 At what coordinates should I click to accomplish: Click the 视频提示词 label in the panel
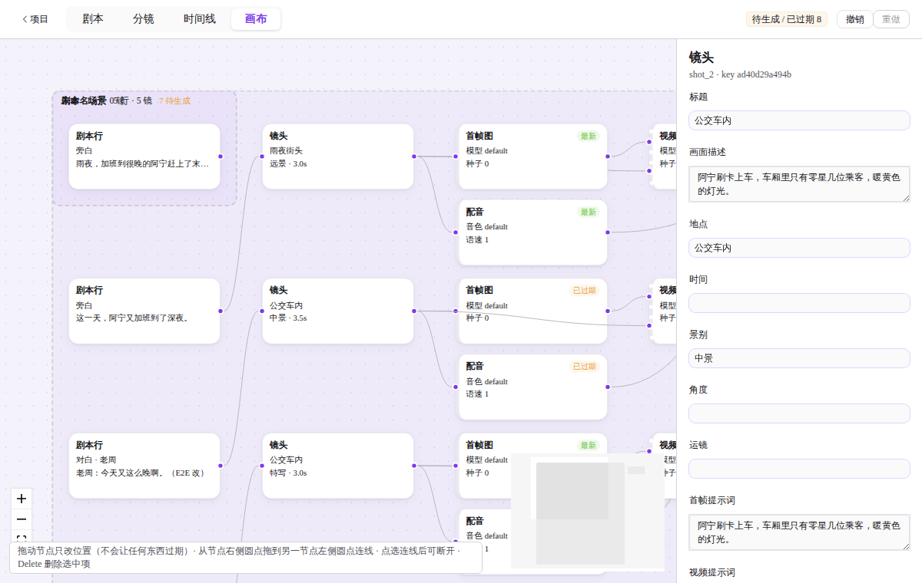[x=712, y=572]
